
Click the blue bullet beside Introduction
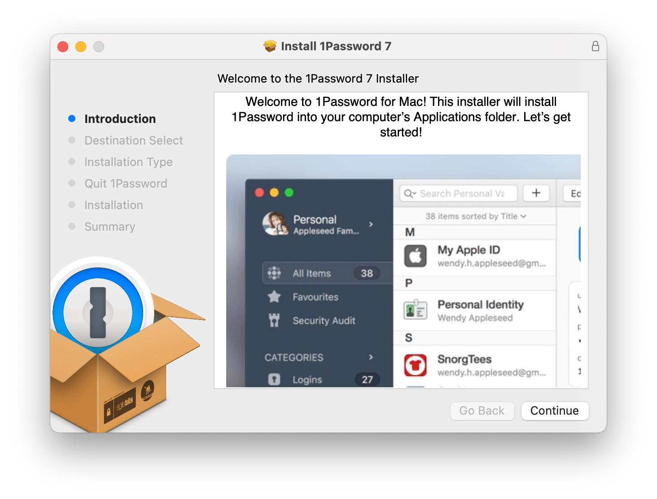tap(72, 118)
